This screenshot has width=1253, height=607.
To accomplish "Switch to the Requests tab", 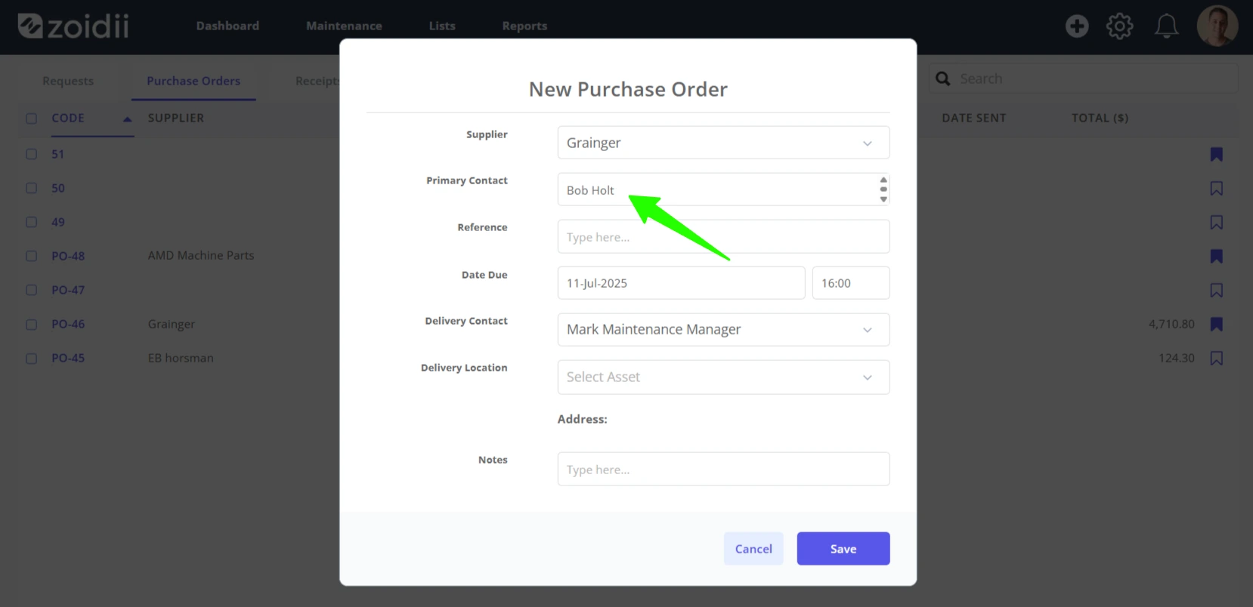I will 68,81.
